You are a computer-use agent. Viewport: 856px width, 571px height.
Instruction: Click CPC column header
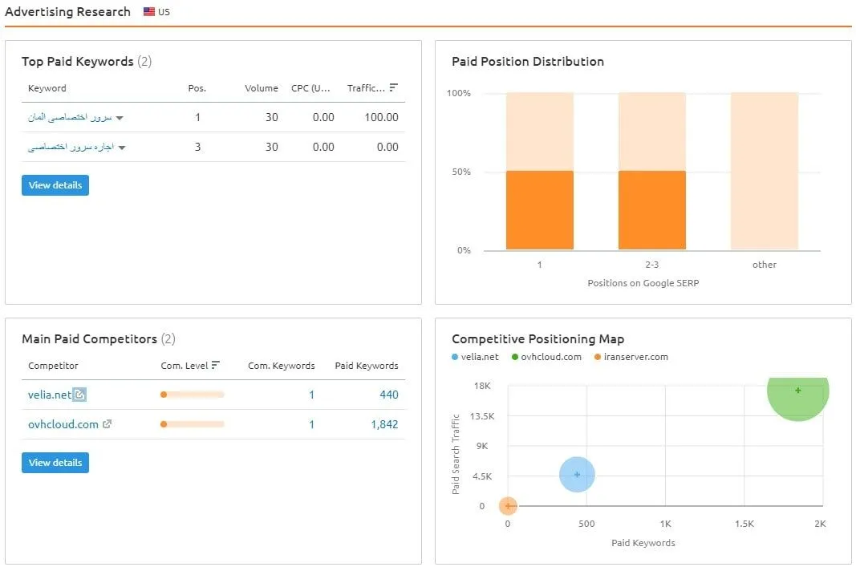310,88
